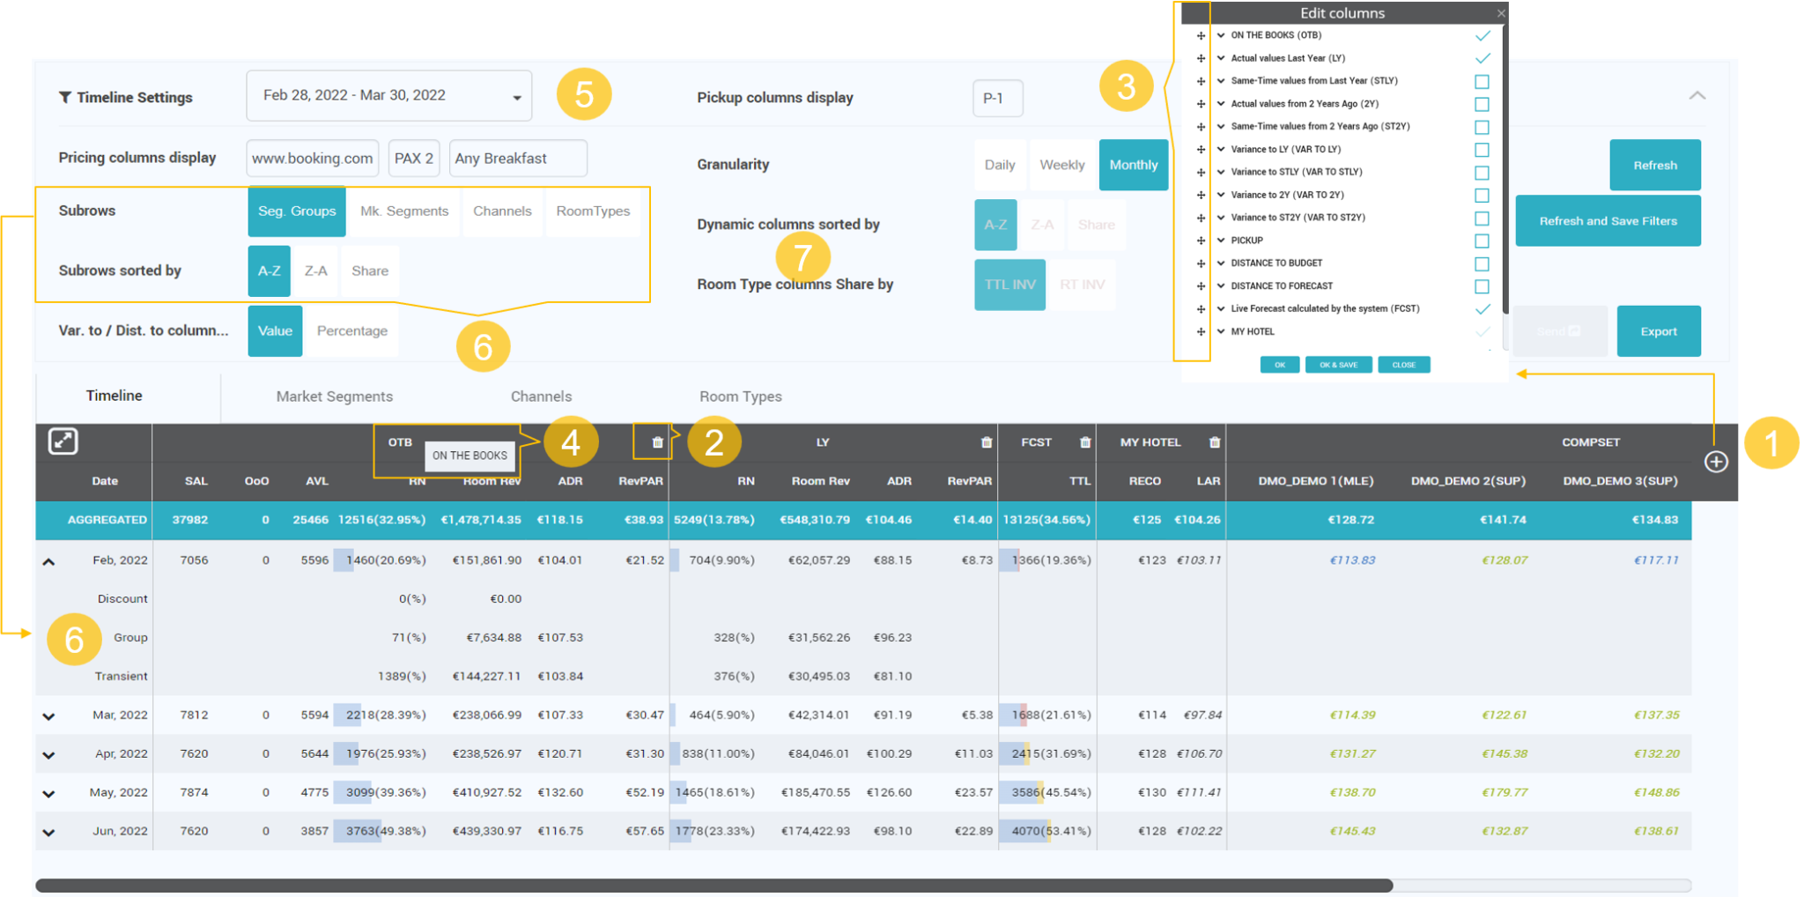Expand the May, 2022 row
This screenshot has width=1804, height=897.
[48, 794]
